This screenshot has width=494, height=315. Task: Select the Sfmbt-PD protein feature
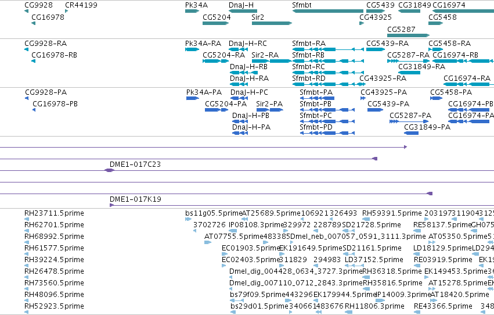[x=327, y=133]
